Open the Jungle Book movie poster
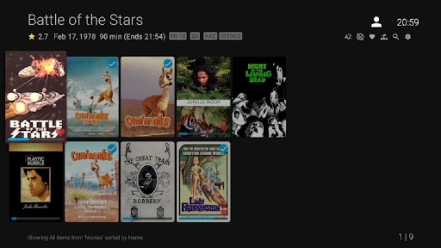 coord(203,97)
